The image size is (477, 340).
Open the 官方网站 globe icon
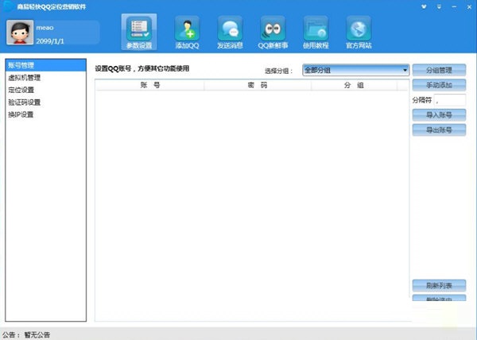click(359, 32)
